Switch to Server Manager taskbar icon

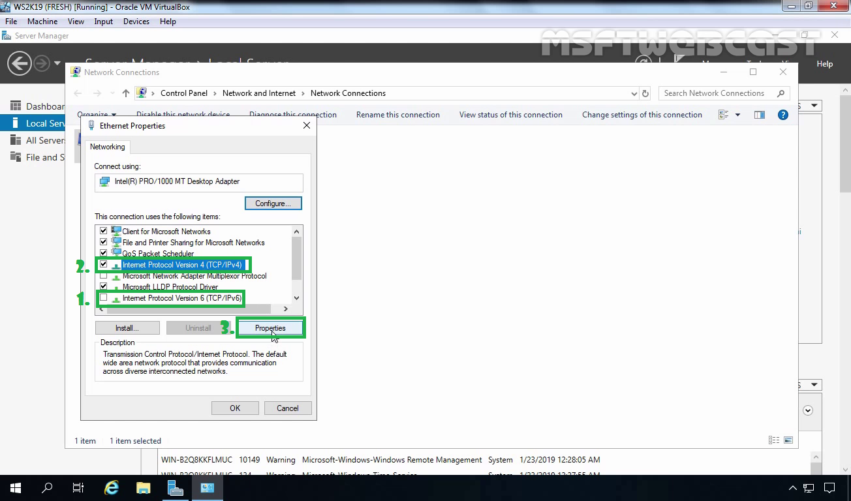pos(175,488)
